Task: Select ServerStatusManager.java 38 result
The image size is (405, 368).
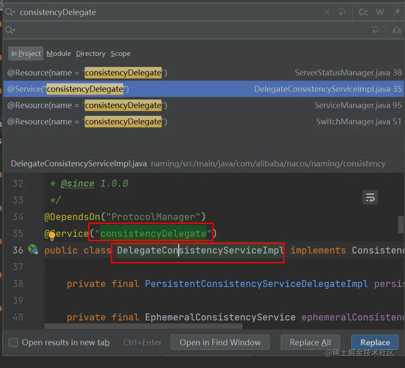Action: click(204, 72)
